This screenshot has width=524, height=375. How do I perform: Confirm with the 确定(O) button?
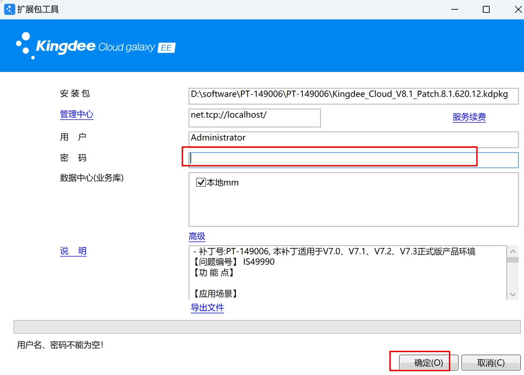pos(429,363)
